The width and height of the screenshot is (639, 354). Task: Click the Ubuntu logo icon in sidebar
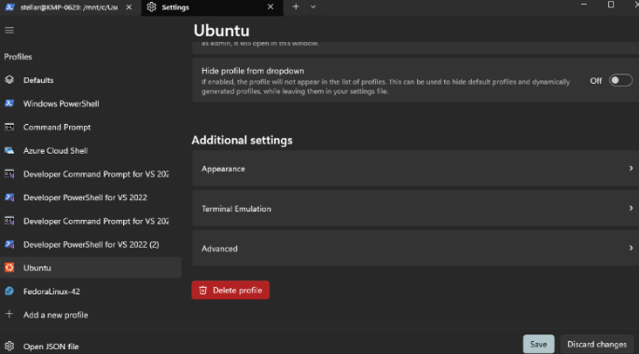(9, 267)
